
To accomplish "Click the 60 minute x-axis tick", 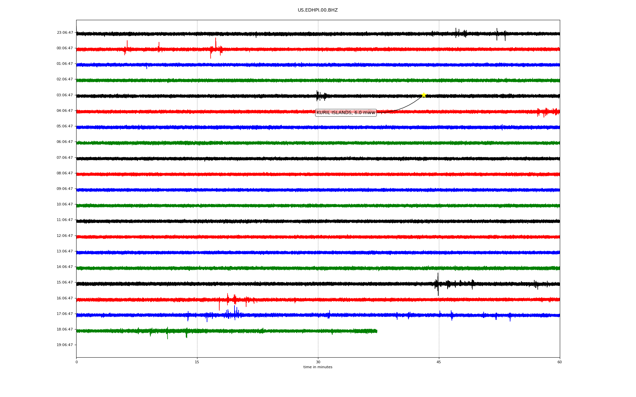I will 559,362.
